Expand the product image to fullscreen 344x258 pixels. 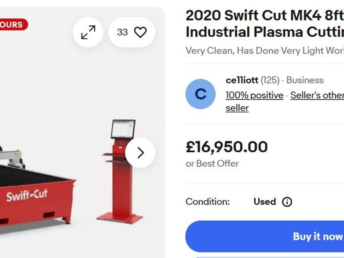pyautogui.click(x=88, y=32)
